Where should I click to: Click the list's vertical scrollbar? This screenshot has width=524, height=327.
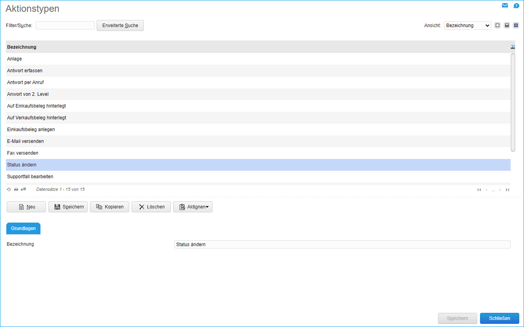513,102
